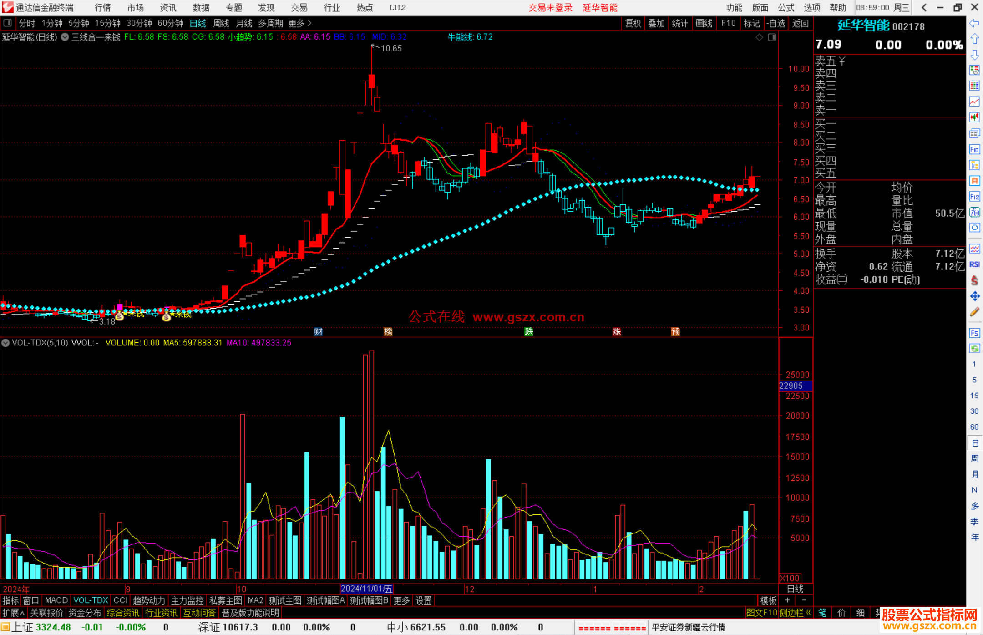Open the candlestick chart icon in sidebar
This screenshot has height=635, width=983.
(x=974, y=117)
